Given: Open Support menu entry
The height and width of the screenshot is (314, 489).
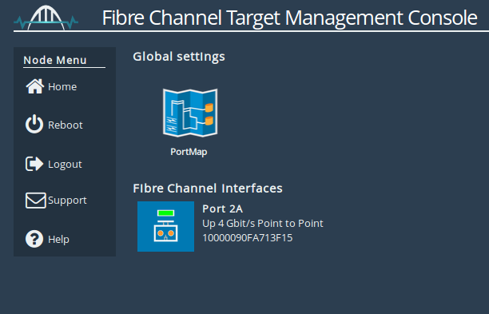Looking at the screenshot, I should pos(67,201).
